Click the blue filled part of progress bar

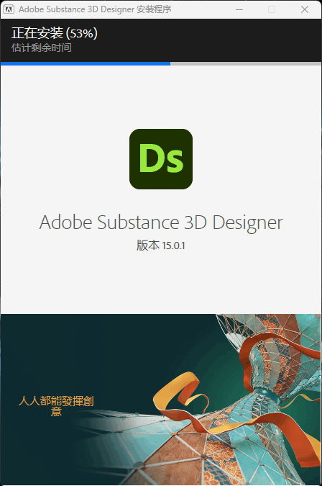[x=86, y=63]
